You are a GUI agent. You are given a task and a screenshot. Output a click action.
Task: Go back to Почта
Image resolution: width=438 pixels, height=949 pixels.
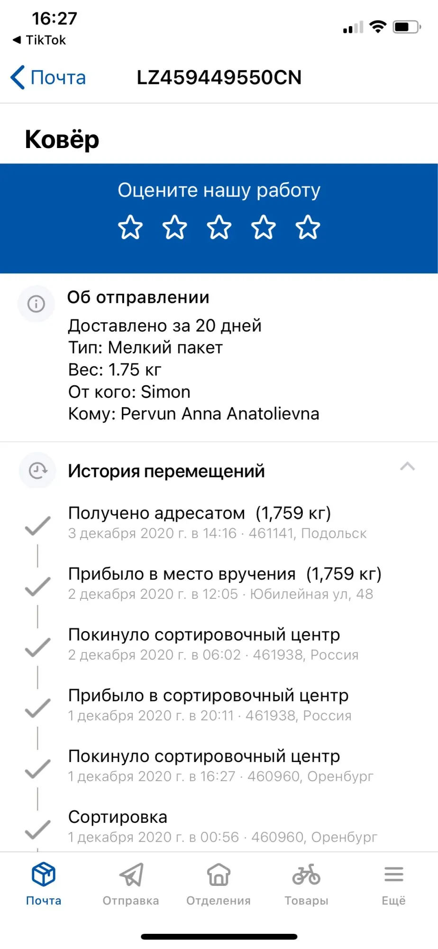[48, 77]
